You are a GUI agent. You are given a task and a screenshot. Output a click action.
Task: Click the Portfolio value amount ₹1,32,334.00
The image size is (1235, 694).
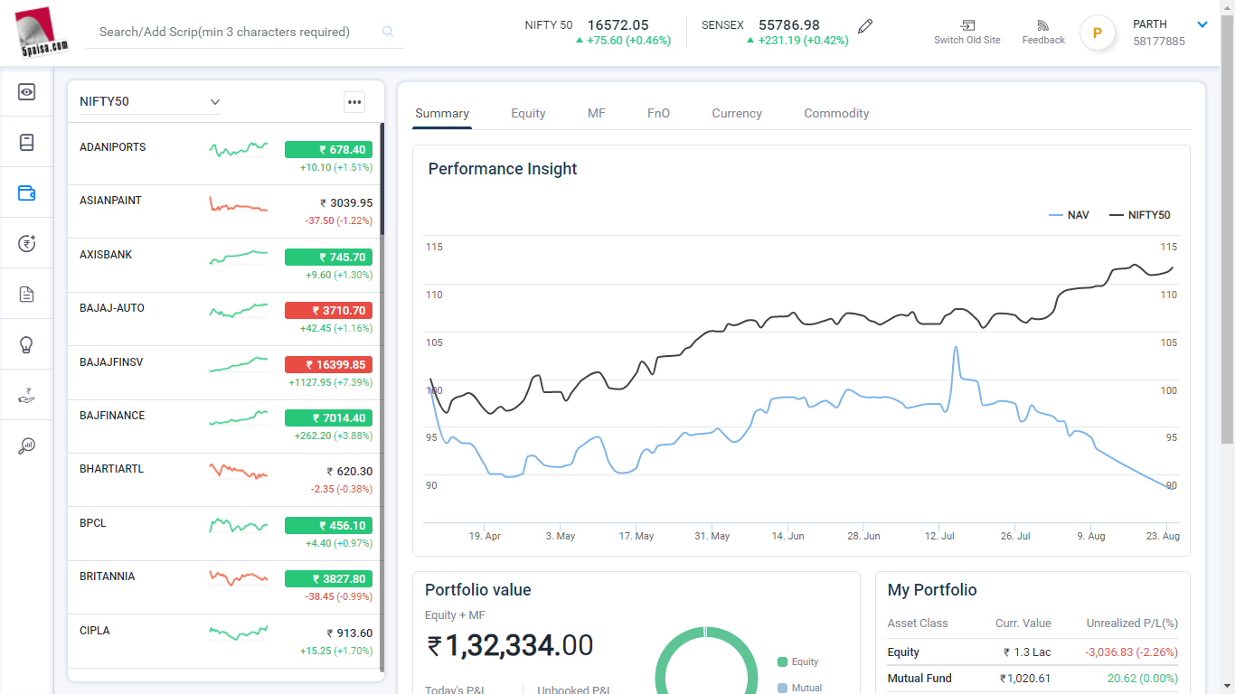point(510,645)
